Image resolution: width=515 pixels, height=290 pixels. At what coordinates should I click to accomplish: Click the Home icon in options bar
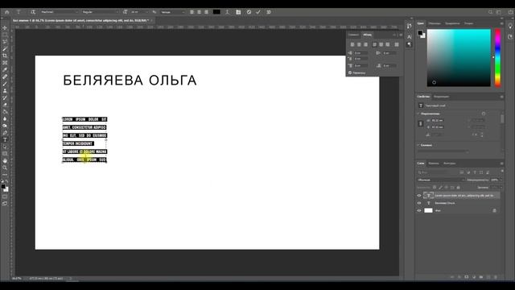tap(7, 12)
